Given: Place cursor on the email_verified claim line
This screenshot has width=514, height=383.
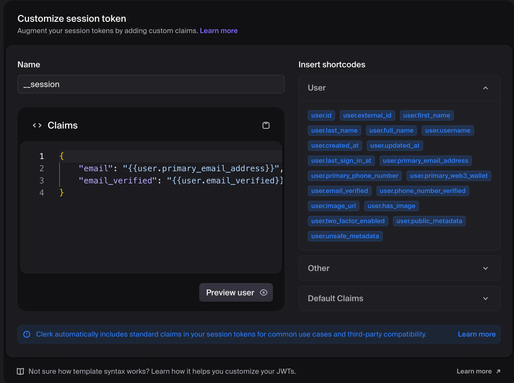Looking at the screenshot, I should tap(171, 180).
